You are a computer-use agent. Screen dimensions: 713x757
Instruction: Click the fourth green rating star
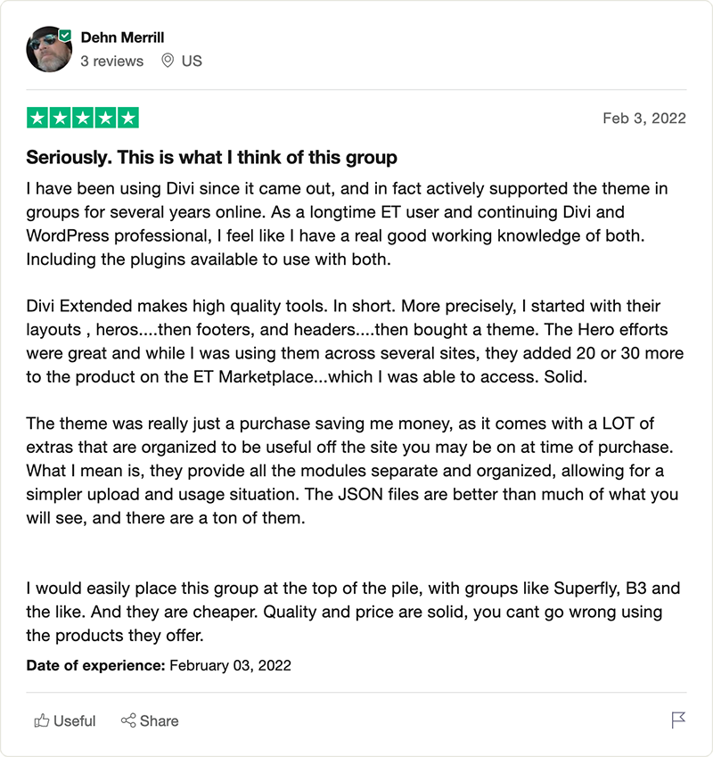(x=105, y=118)
